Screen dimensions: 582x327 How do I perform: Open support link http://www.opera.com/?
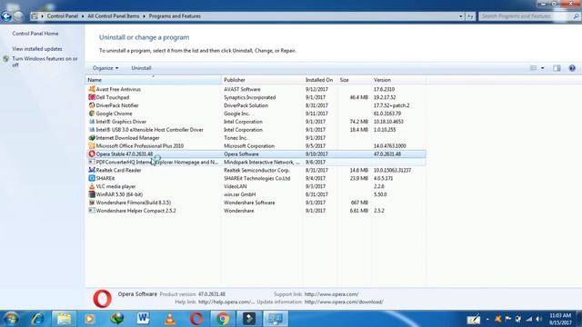[331, 294]
